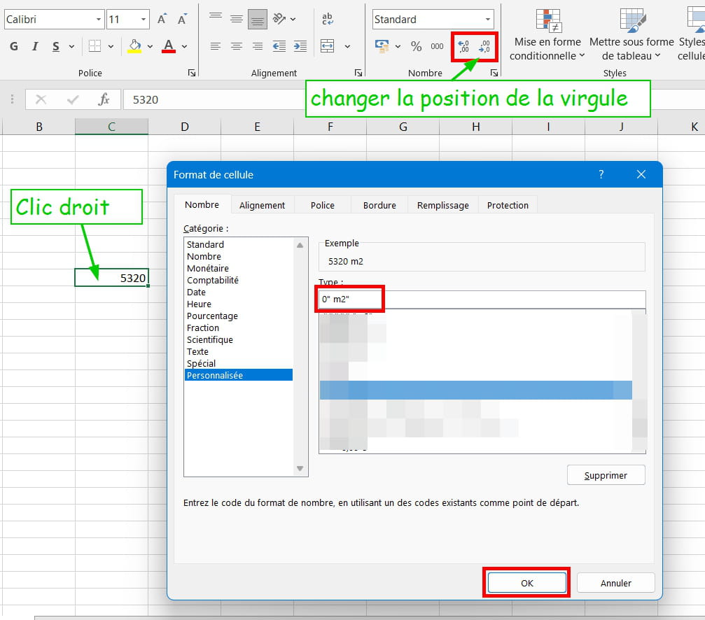Expand Mise en forme conditionnelle menu
705x620 pixels.
pyautogui.click(x=547, y=48)
